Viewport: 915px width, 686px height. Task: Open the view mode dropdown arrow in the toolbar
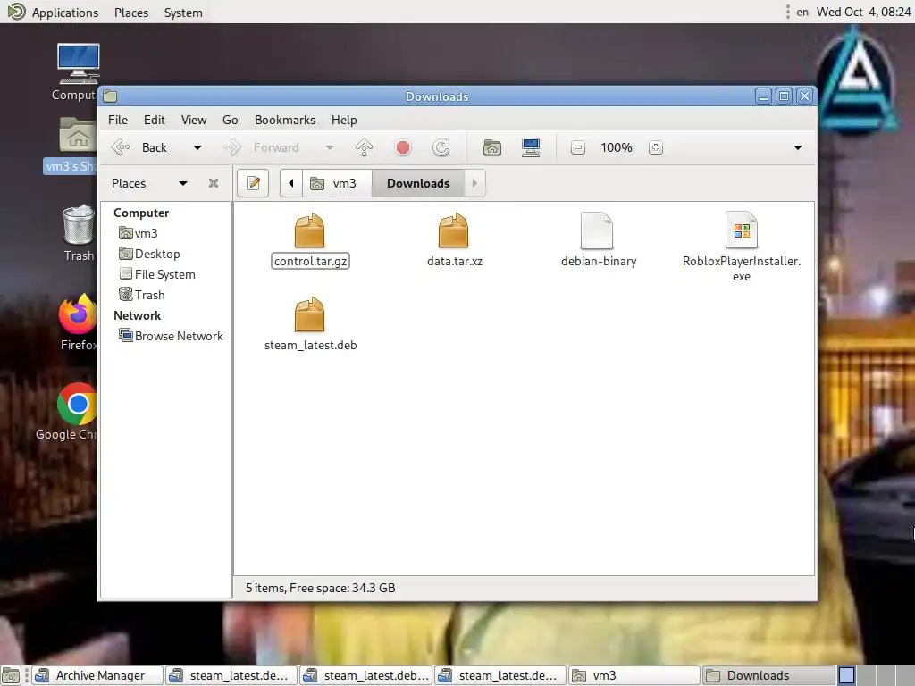pyautogui.click(x=798, y=147)
